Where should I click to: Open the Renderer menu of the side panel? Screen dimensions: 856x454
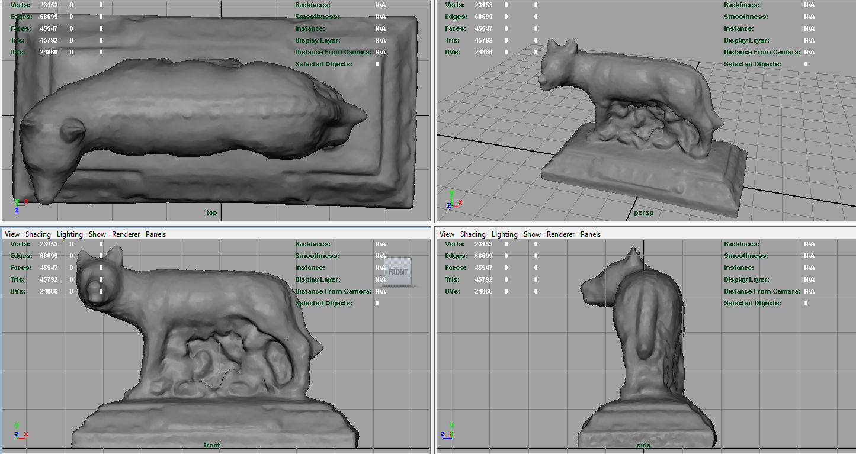coord(560,234)
